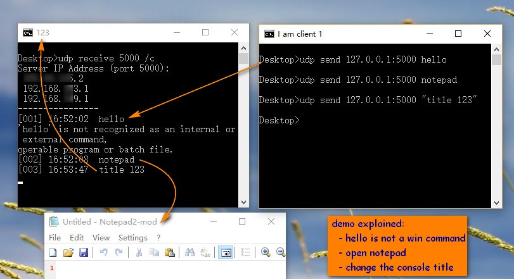Click the Paste clipboard icon in Notepad2
514x279 pixels.
coord(169,252)
